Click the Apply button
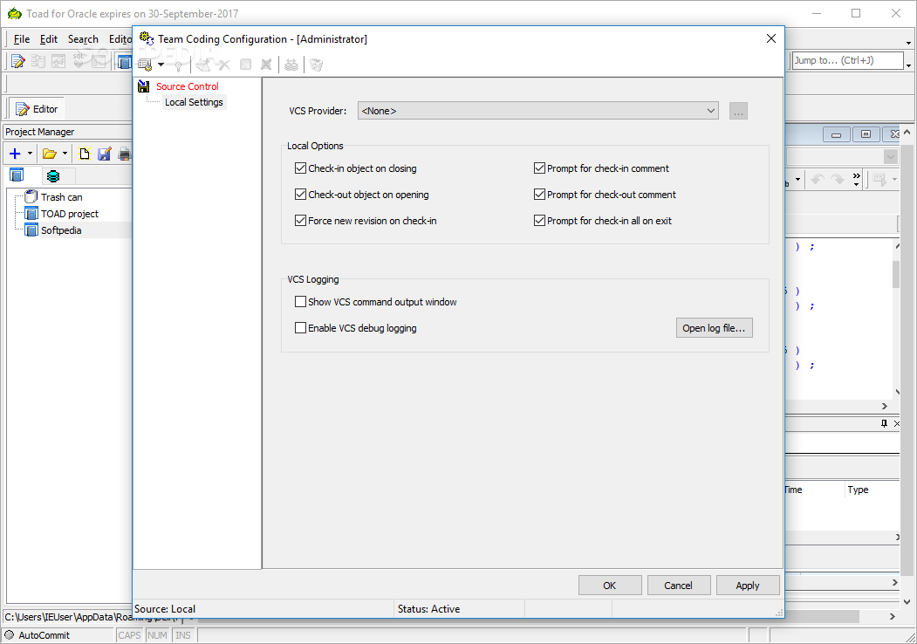This screenshot has height=644, width=917. click(748, 586)
